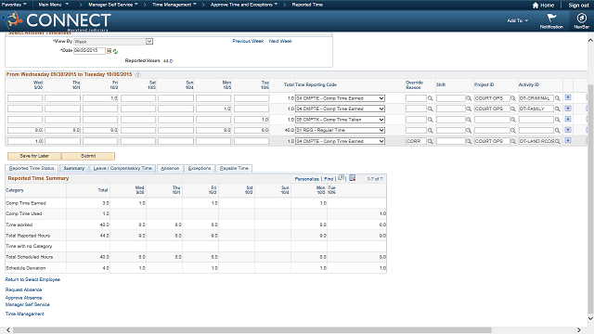Click the Submit button
Viewport: 594px width, 334px height.
click(88, 156)
